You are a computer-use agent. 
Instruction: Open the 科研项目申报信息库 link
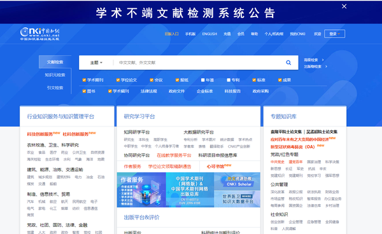218,155
